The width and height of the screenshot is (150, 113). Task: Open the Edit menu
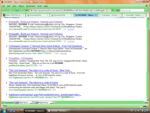point(9,6)
